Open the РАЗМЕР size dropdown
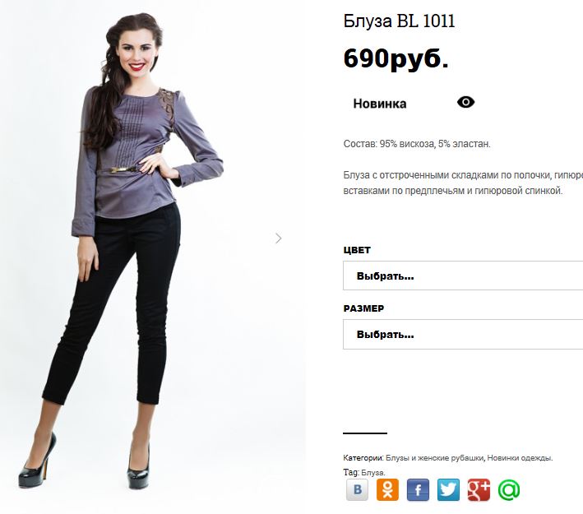 (x=463, y=335)
